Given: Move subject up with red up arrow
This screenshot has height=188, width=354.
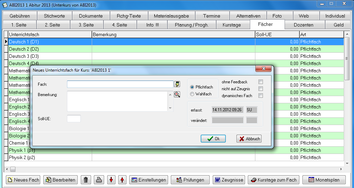Looking at the screenshot, I should click(x=122, y=180).
